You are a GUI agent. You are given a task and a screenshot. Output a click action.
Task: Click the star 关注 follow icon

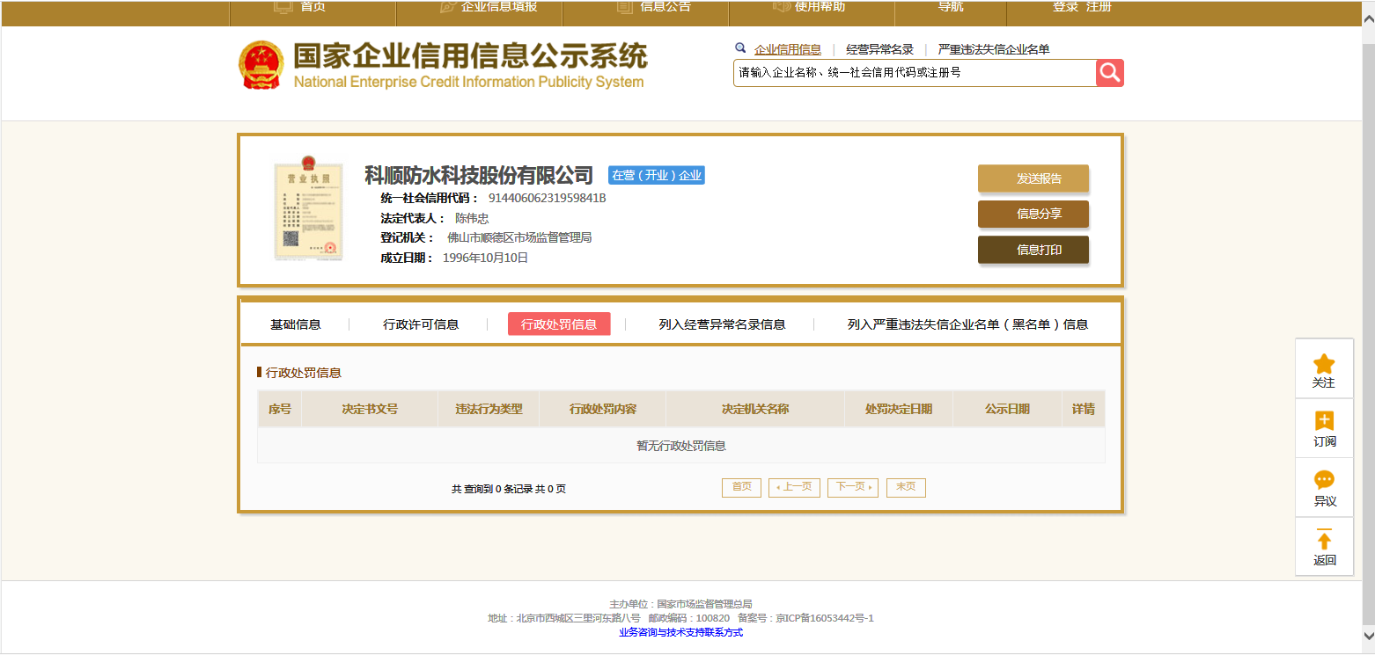click(1324, 364)
